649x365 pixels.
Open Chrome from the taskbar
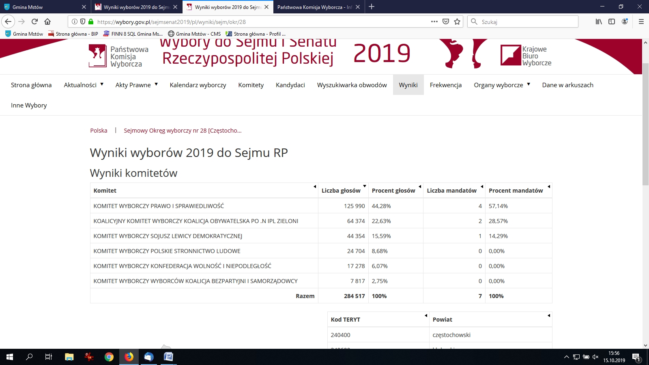(109, 357)
